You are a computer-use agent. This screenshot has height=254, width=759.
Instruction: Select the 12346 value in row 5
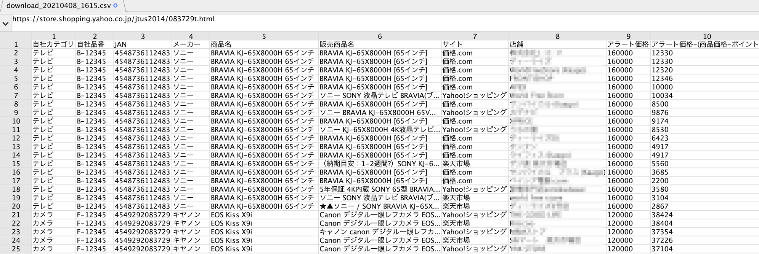[x=662, y=79]
